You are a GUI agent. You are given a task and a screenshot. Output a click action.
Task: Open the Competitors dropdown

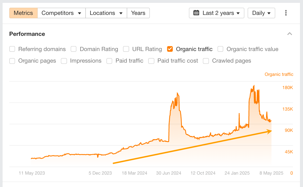[x=61, y=13]
